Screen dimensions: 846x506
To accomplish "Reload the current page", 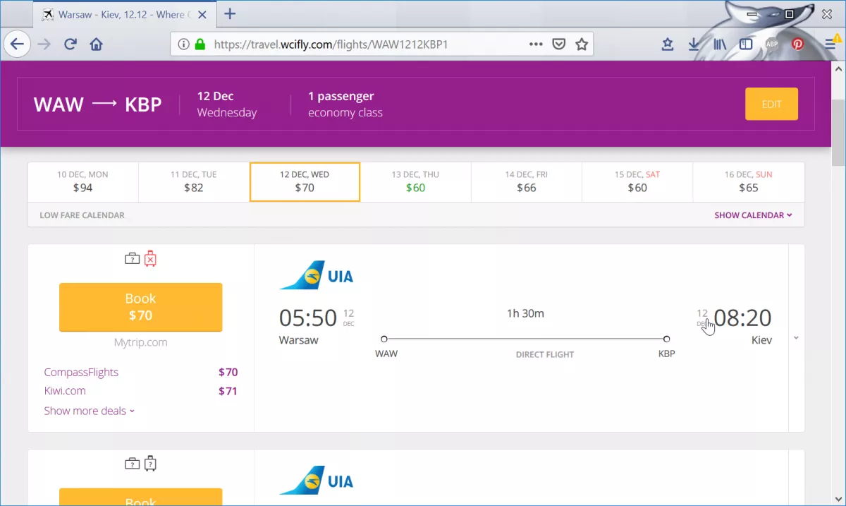I will 70,44.
